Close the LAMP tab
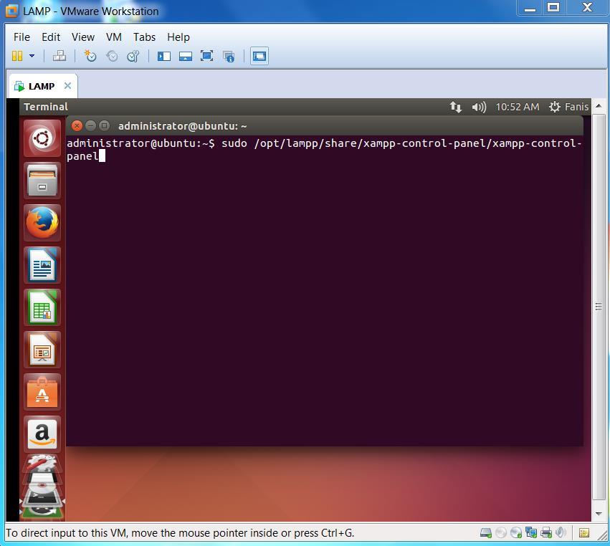The image size is (610, 546). (x=67, y=85)
